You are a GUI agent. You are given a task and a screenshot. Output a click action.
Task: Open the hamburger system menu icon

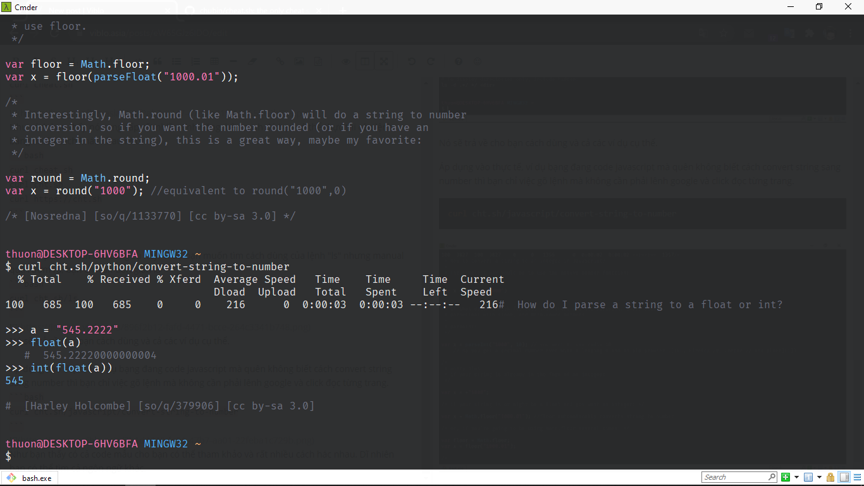[x=856, y=477]
